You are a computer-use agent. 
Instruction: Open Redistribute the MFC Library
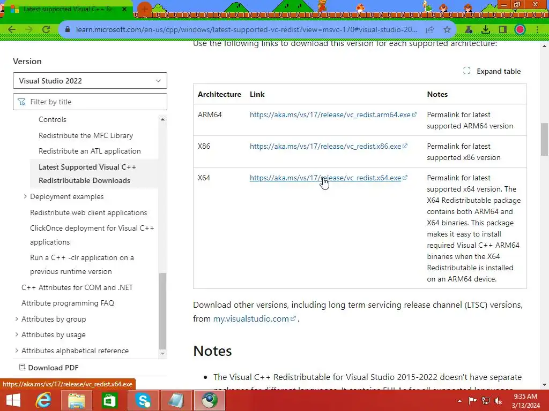pos(86,135)
